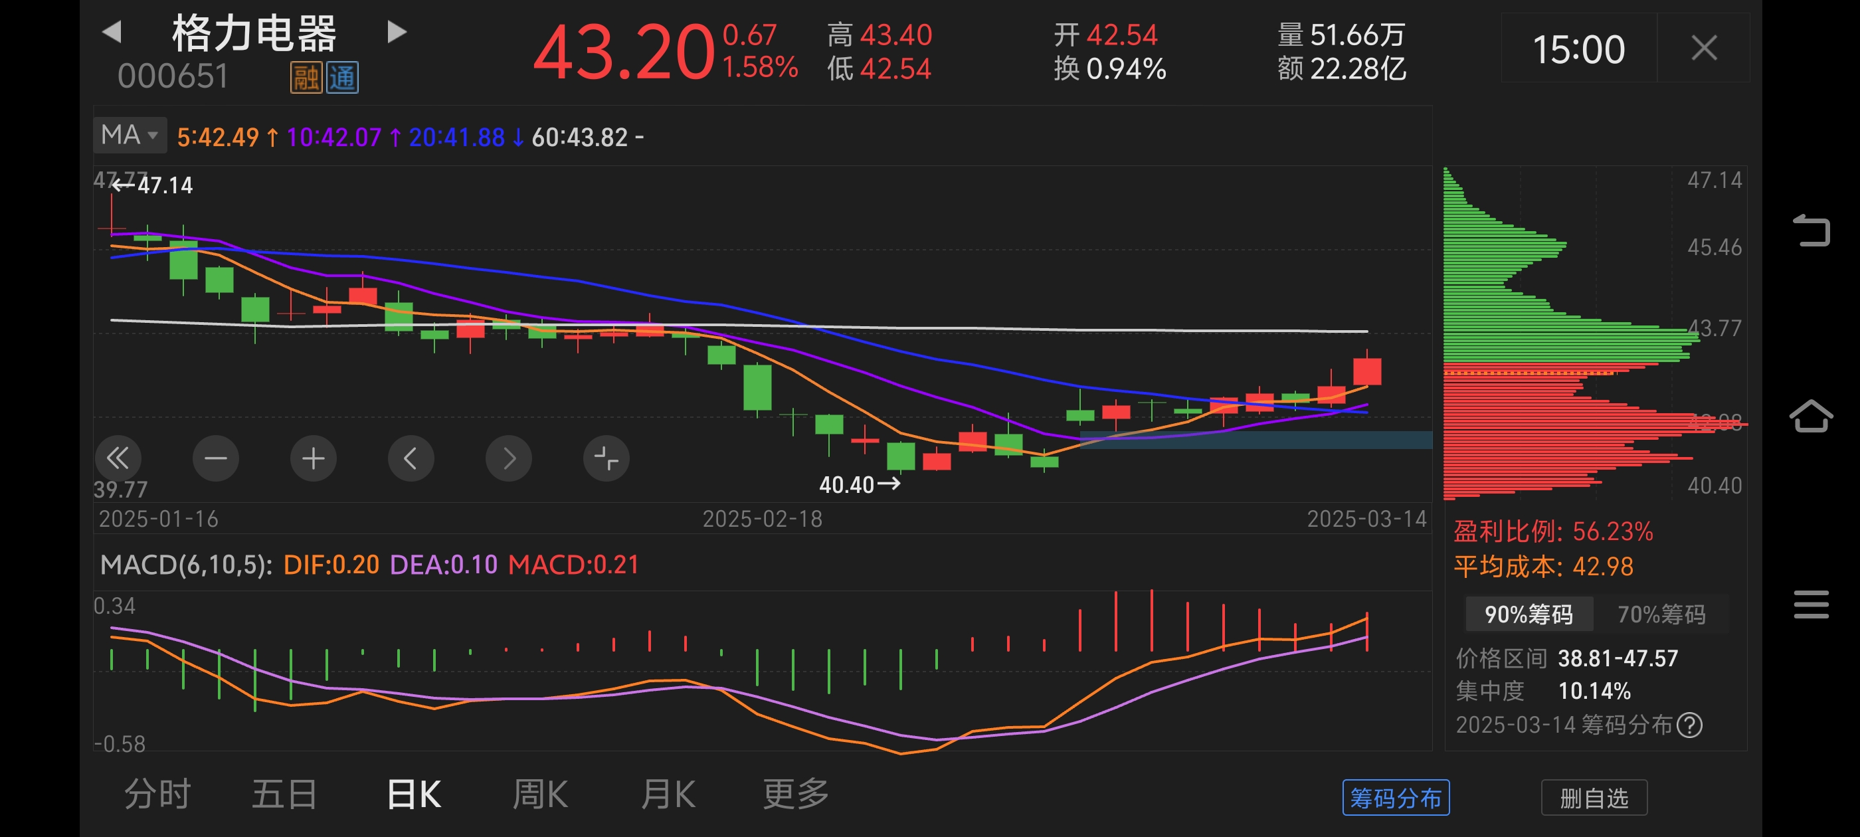The height and width of the screenshot is (837, 1860).
Task: Open chip distribution help question mark
Action: click(x=1689, y=724)
